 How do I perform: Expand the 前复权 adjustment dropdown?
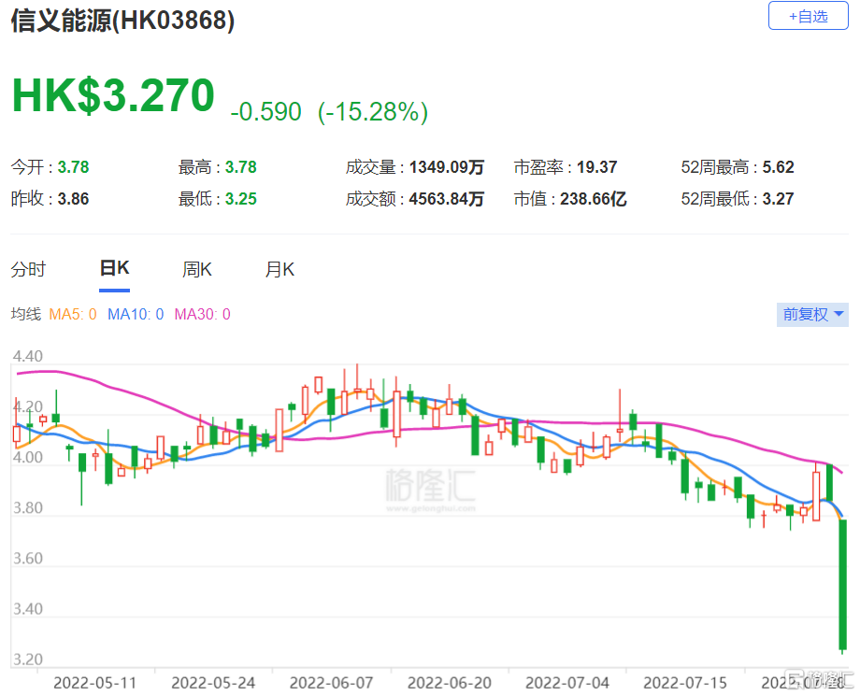(x=812, y=315)
